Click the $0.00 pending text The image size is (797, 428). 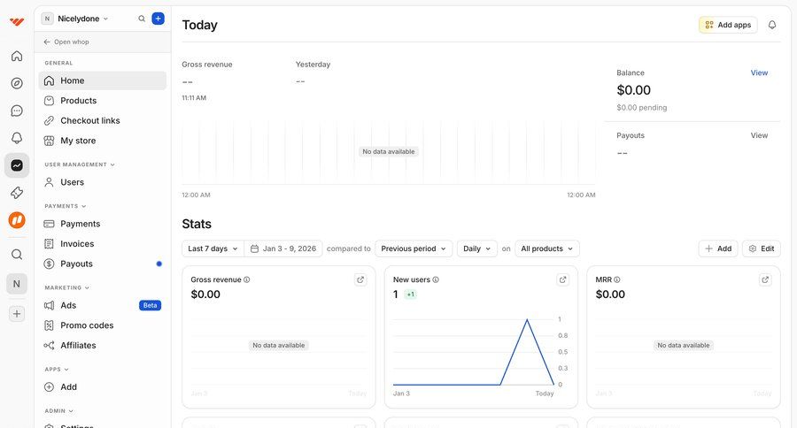click(x=641, y=108)
